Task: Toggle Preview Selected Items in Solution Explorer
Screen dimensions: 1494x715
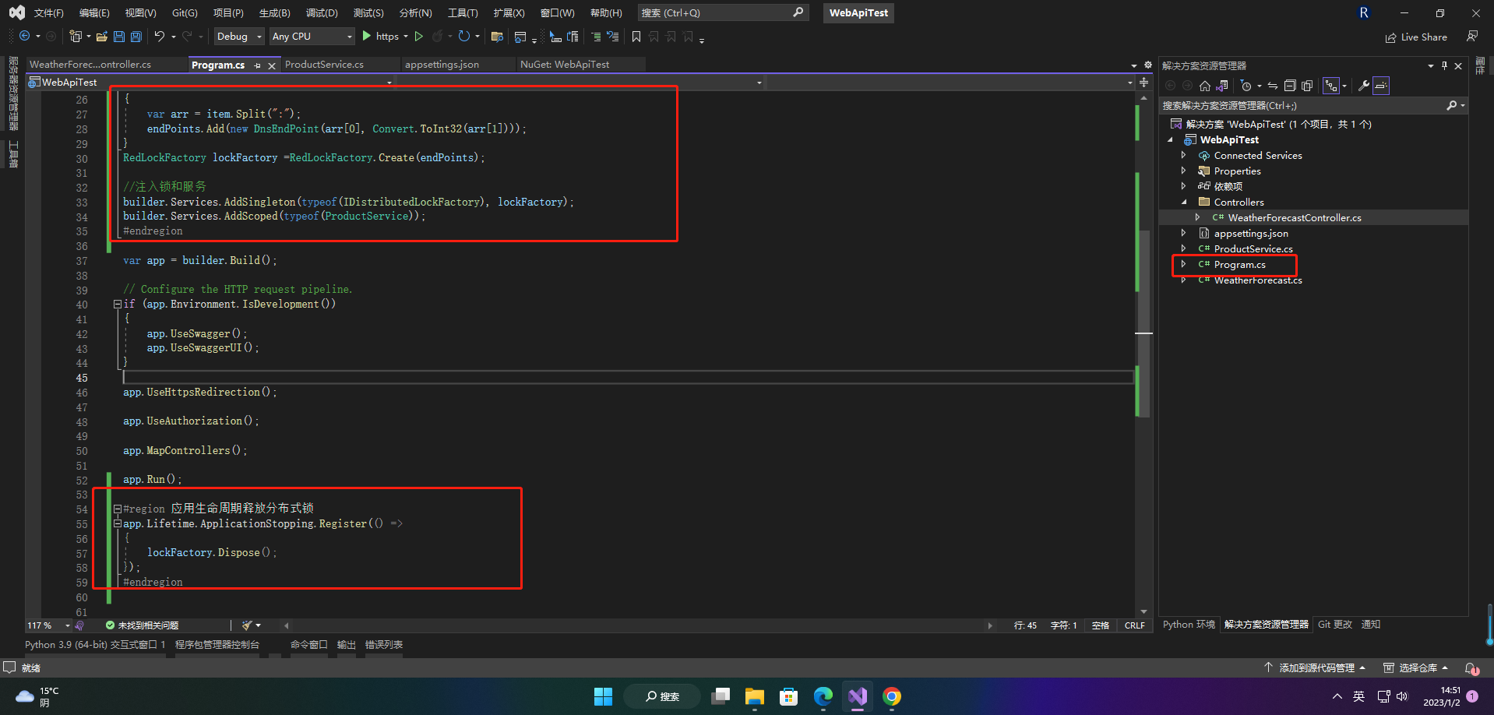Action: click(1381, 86)
